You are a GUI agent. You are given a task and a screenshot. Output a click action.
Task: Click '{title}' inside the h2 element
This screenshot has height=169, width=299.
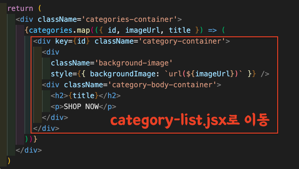pyautogui.click(x=83, y=96)
